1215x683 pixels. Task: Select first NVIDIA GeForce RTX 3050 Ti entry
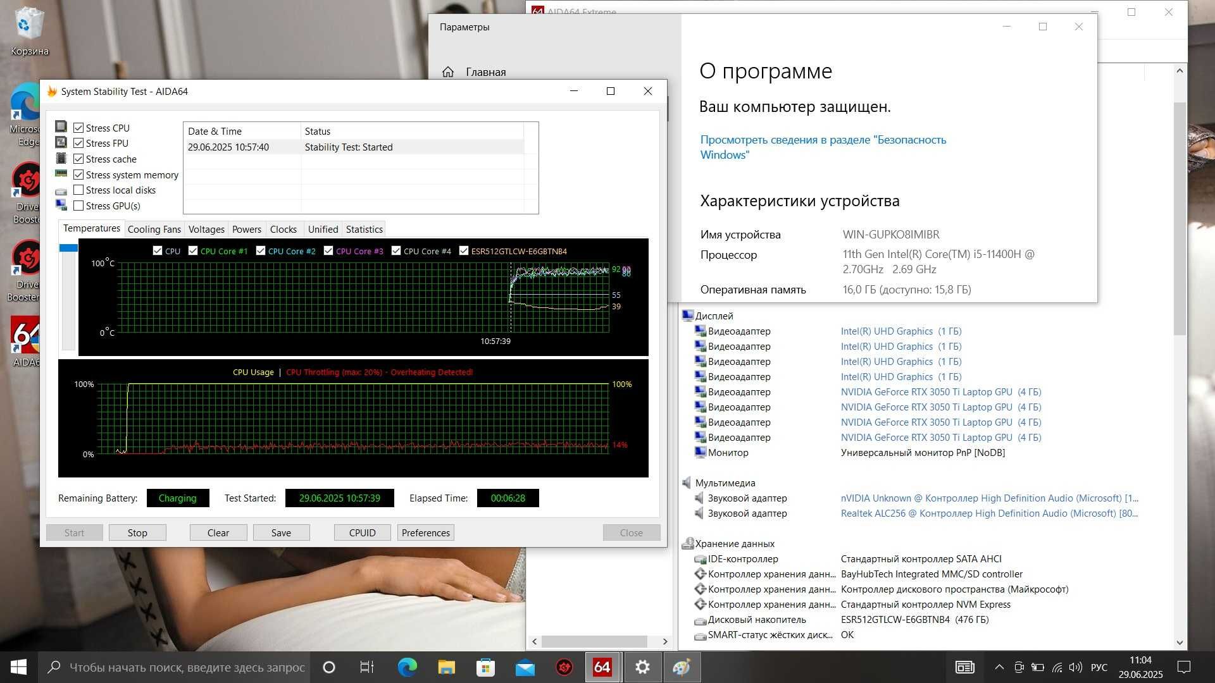941,391
